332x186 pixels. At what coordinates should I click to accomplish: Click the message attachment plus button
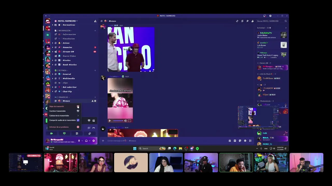(103, 141)
